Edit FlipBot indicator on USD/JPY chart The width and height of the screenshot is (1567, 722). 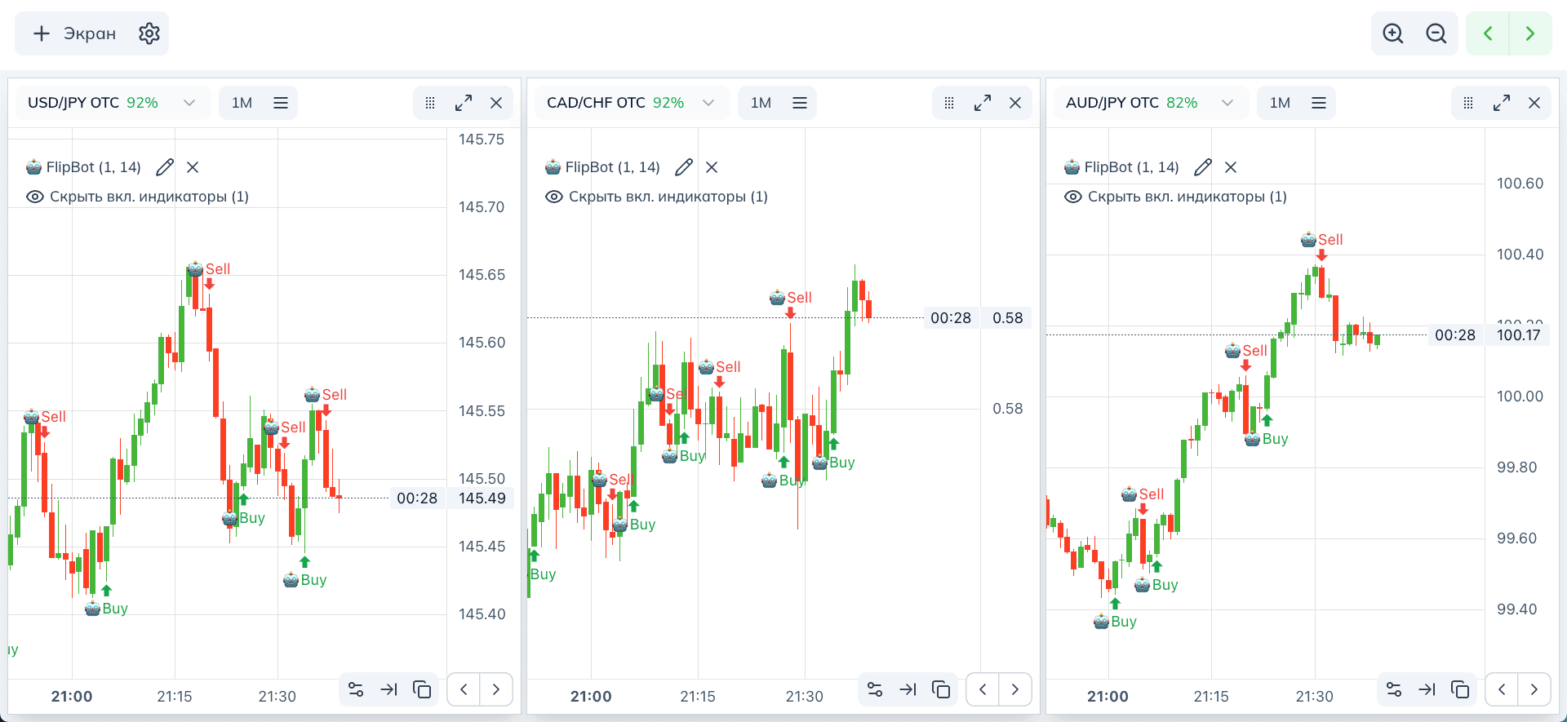coord(165,167)
